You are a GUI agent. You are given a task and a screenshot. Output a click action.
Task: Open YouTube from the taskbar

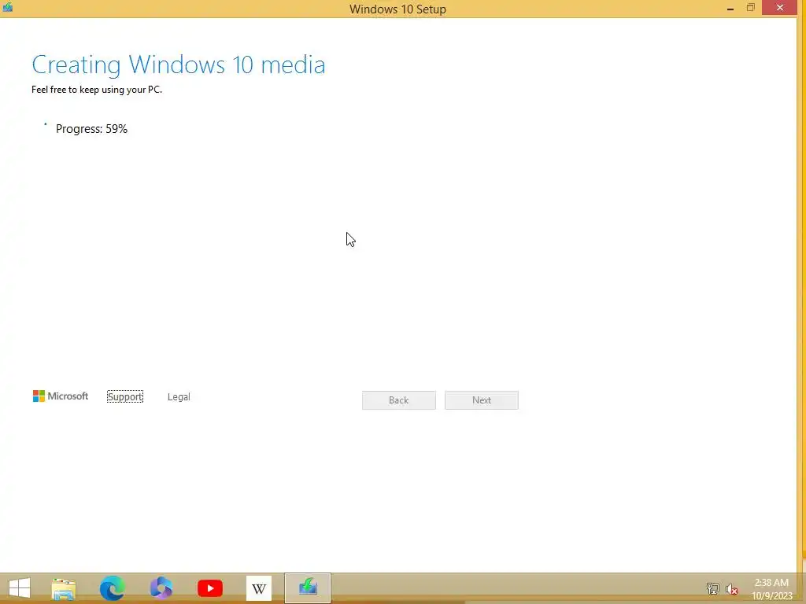210,588
